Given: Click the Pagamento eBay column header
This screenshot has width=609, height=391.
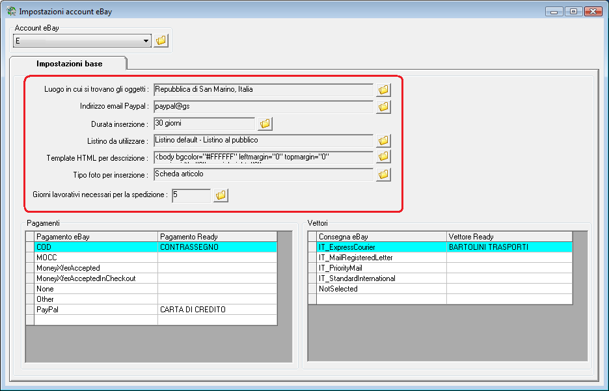Looking at the screenshot, I should 96,236.
